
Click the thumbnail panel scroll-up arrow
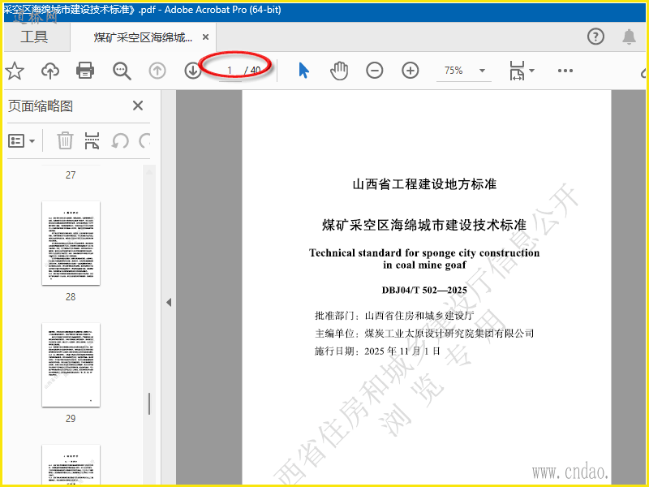click(x=149, y=171)
